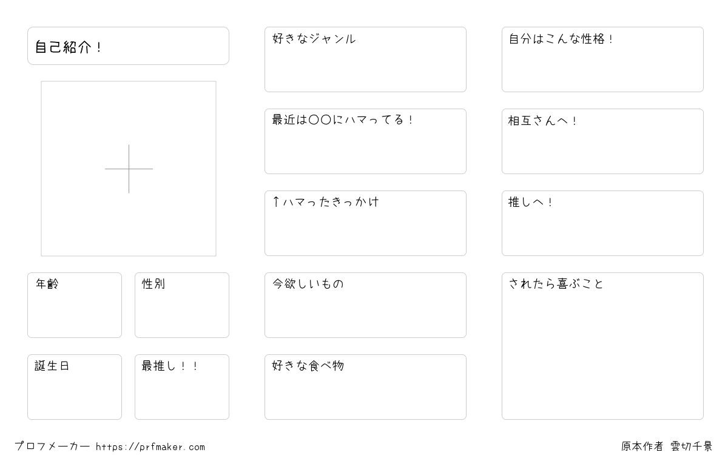Viewport: 728px width, 455px height.
Task: Select the 今欲しいもの box
Action: [365, 305]
